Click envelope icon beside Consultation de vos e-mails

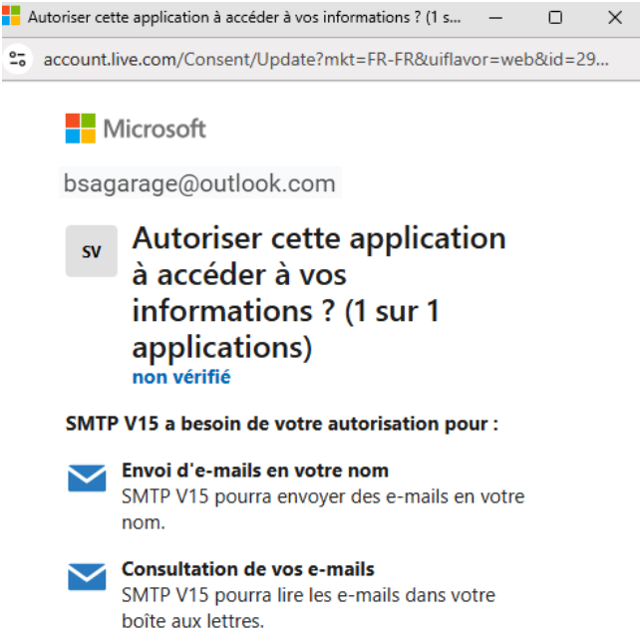(87, 577)
